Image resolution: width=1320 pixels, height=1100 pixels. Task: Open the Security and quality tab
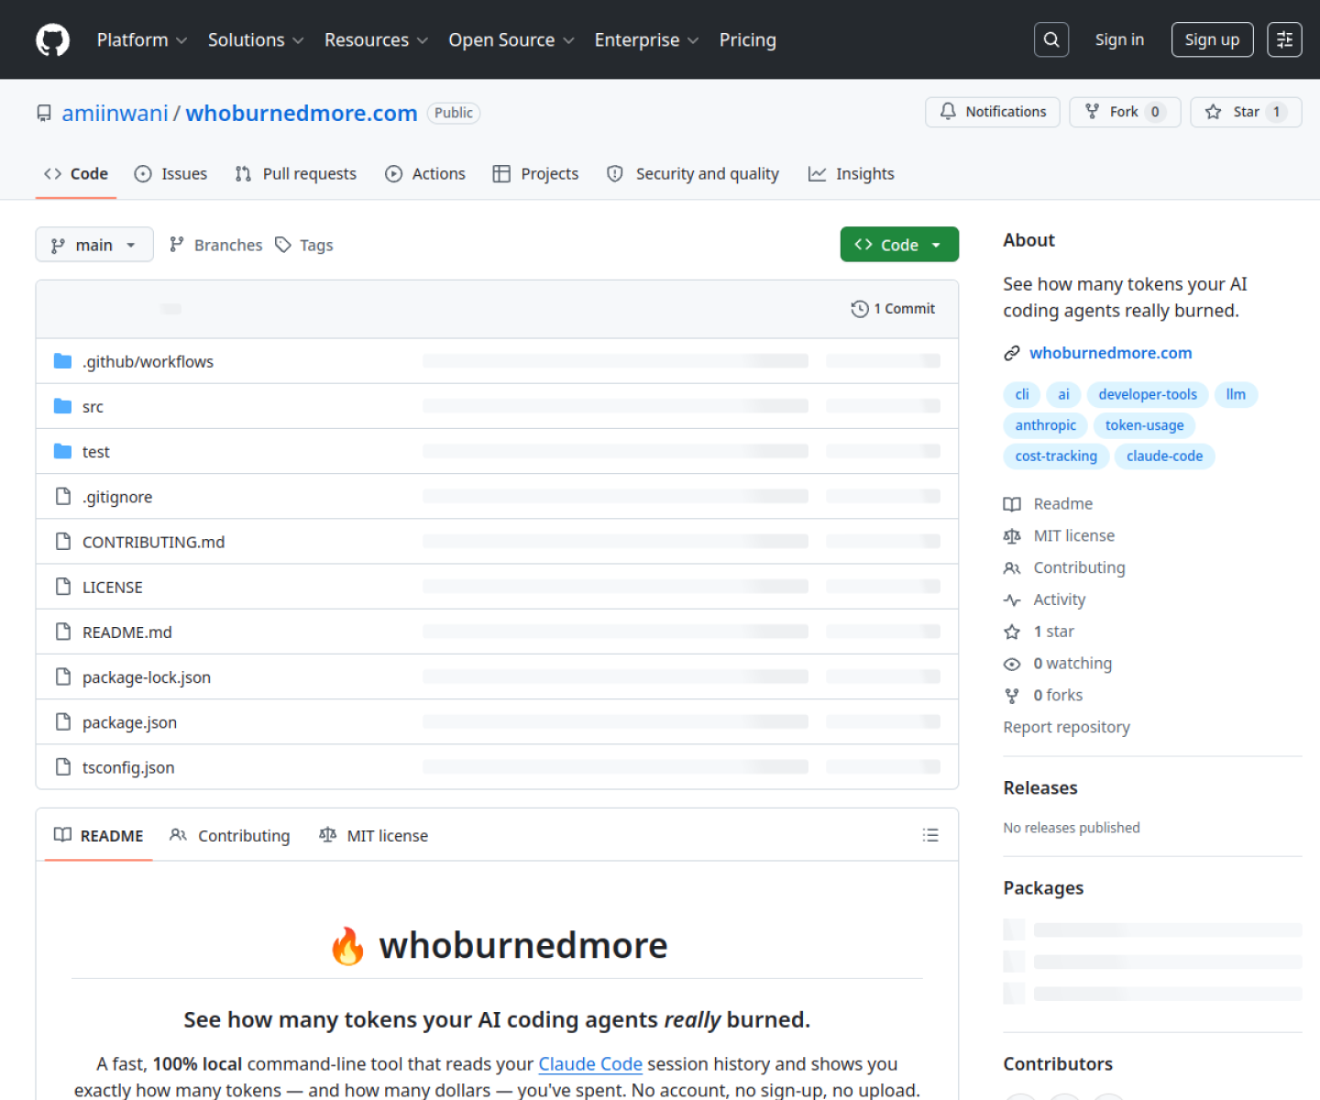(694, 173)
